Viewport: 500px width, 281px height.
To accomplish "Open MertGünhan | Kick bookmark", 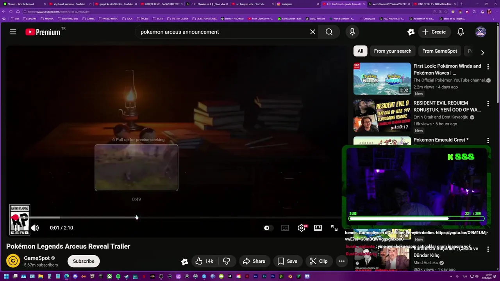I will pos(290,18).
